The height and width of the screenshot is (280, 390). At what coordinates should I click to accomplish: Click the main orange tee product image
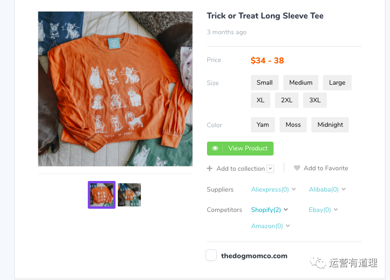tap(116, 89)
